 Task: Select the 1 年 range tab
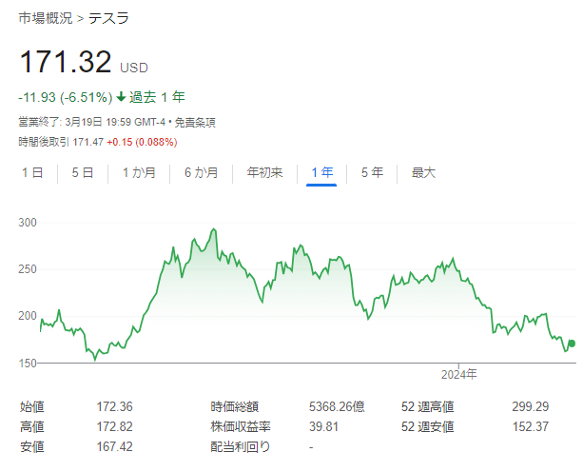point(322,172)
